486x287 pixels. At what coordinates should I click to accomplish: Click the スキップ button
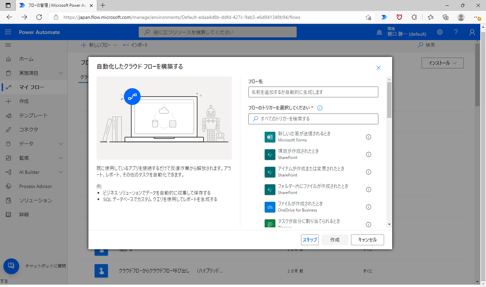click(310, 240)
